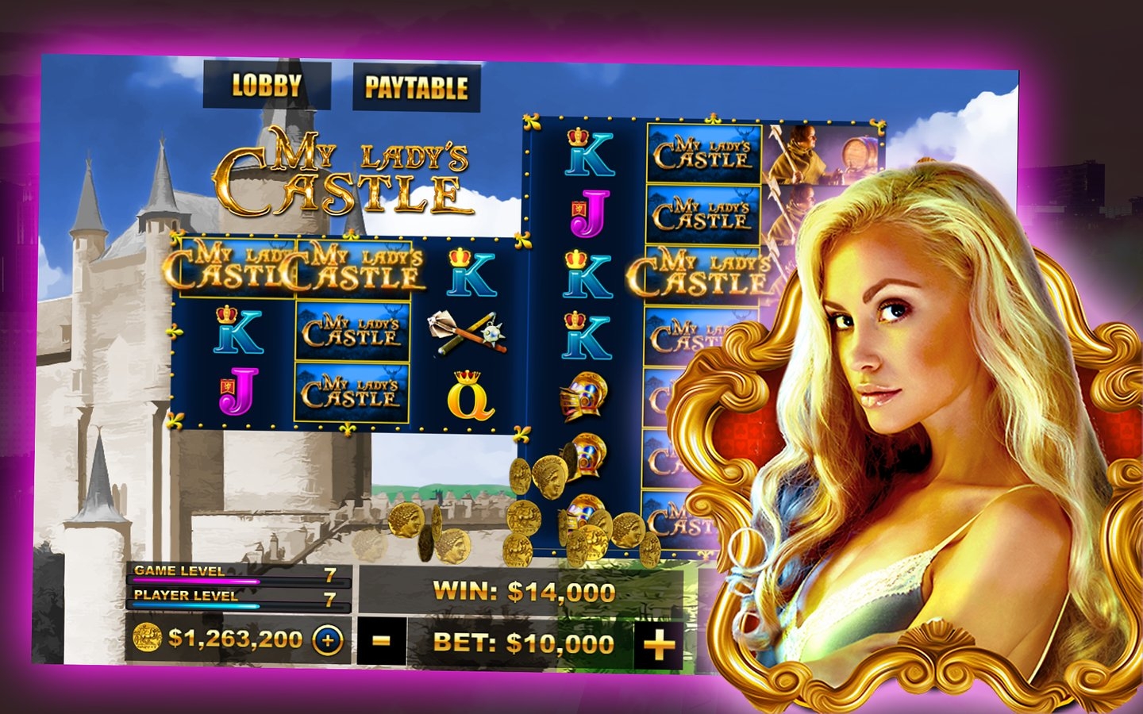This screenshot has height=714, width=1143.
Task: Click the K symbol in small reels' right column
Action: (x=471, y=272)
